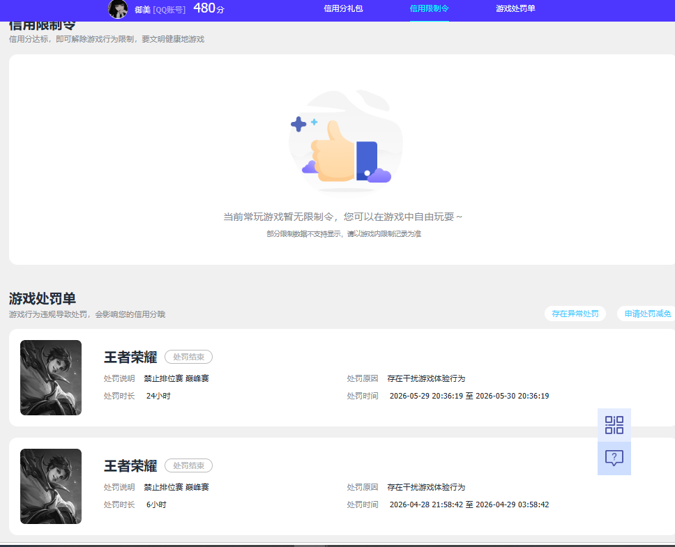Click the 存在异常处罚 button

tap(575, 314)
